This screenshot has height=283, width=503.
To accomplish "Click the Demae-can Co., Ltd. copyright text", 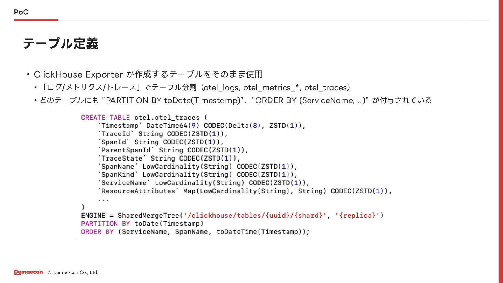I will 73,273.
